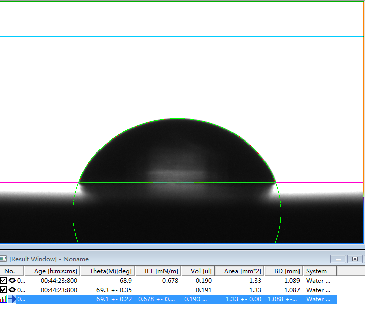Viewport: 365px width, 318px height.
Task: Click the droplet apex in the camera image
Action: tap(176, 119)
